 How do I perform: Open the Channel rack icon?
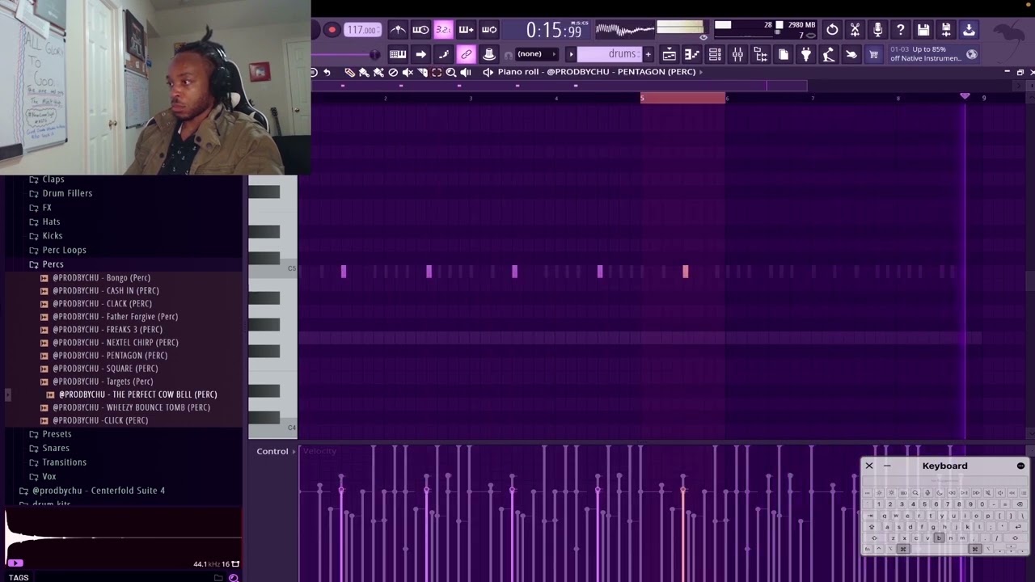[715, 54]
